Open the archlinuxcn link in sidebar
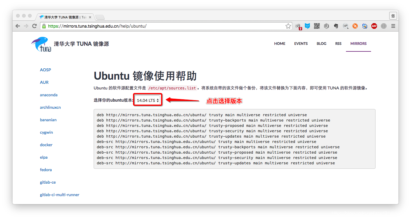Screen dimensions: 411x219 tap(50, 107)
